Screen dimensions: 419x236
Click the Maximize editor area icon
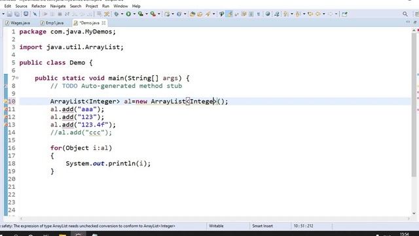tap(415, 22)
